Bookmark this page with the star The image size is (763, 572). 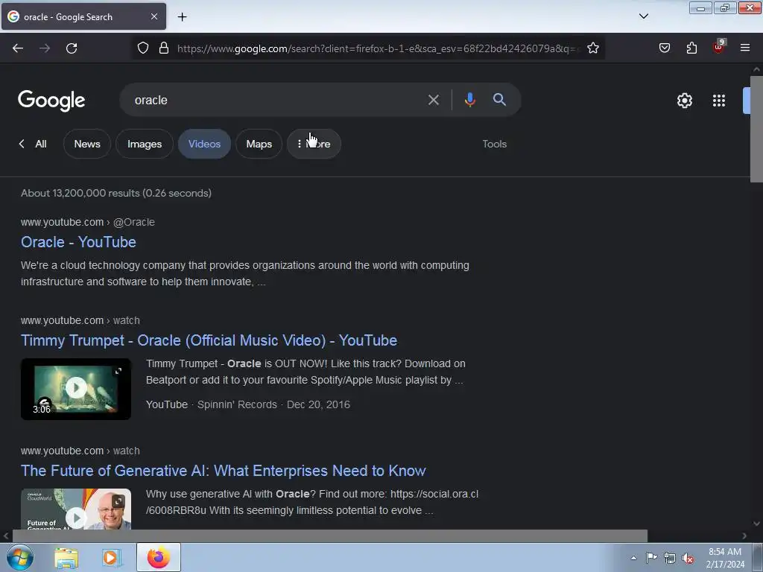tap(592, 48)
